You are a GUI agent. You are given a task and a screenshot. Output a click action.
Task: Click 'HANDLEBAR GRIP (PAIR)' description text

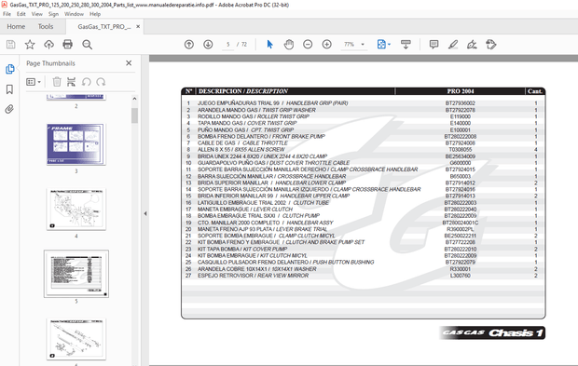(317, 103)
